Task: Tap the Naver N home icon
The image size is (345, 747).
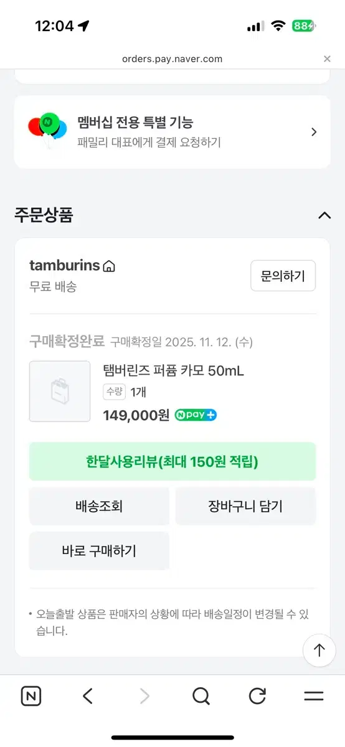Action: pyautogui.click(x=31, y=696)
